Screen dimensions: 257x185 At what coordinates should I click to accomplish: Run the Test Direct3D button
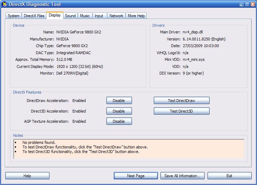click(x=182, y=111)
